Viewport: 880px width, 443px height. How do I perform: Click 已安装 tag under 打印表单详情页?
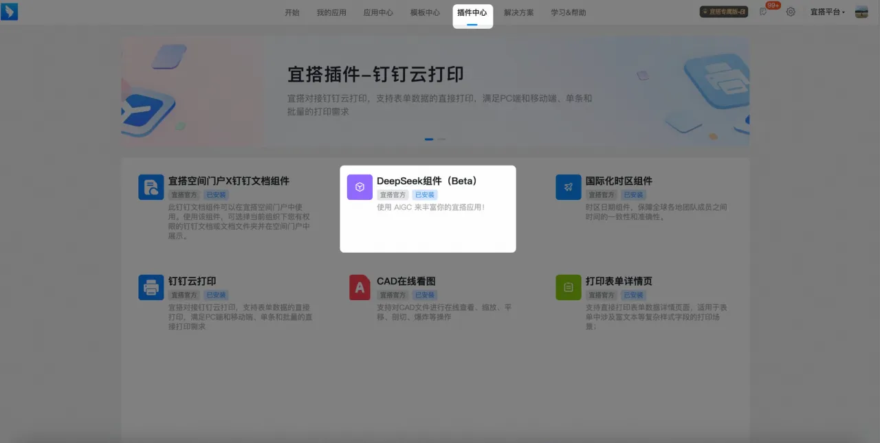coord(634,295)
